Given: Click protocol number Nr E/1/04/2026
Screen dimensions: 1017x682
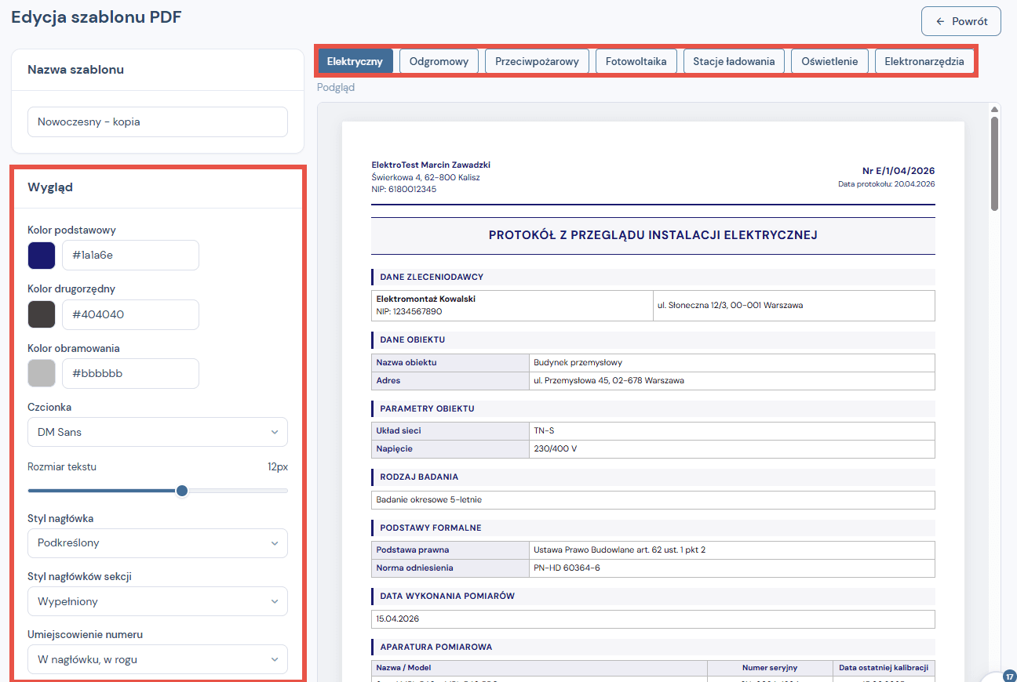Looking at the screenshot, I should point(899,171).
